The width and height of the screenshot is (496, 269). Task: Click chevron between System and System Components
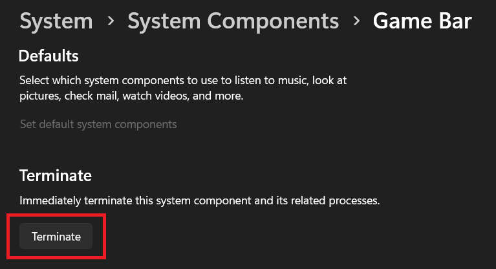tap(111, 22)
